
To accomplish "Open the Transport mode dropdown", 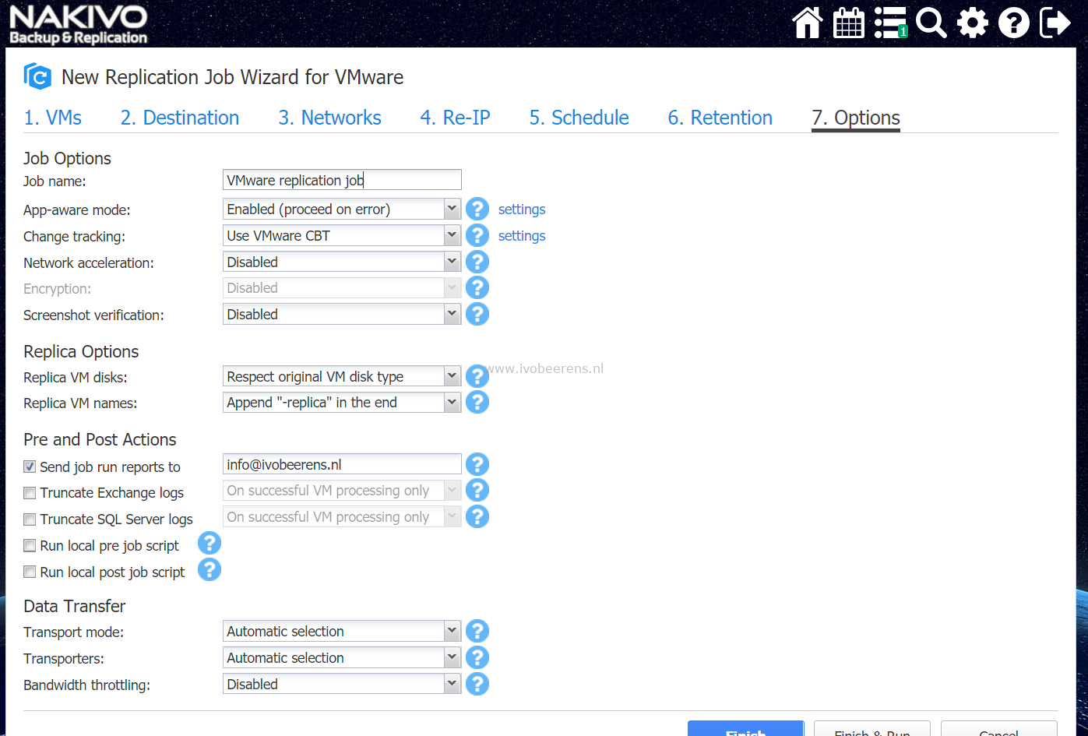I will click(342, 631).
